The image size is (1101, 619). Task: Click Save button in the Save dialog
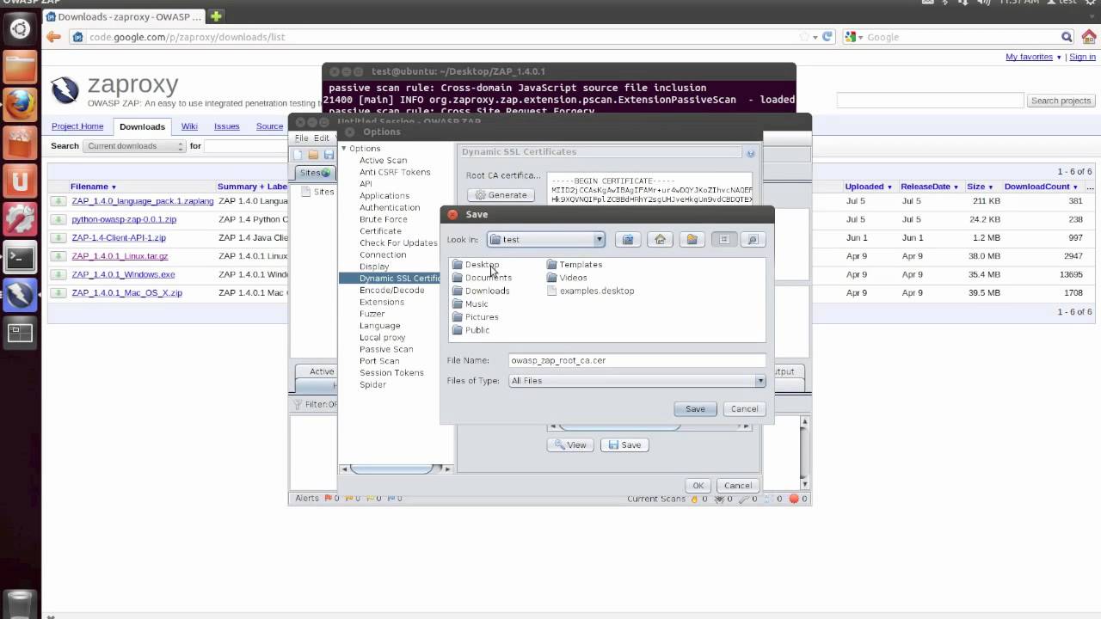click(695, 409)
